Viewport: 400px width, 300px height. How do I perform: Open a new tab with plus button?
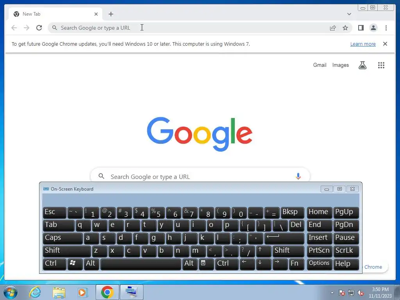111,14
